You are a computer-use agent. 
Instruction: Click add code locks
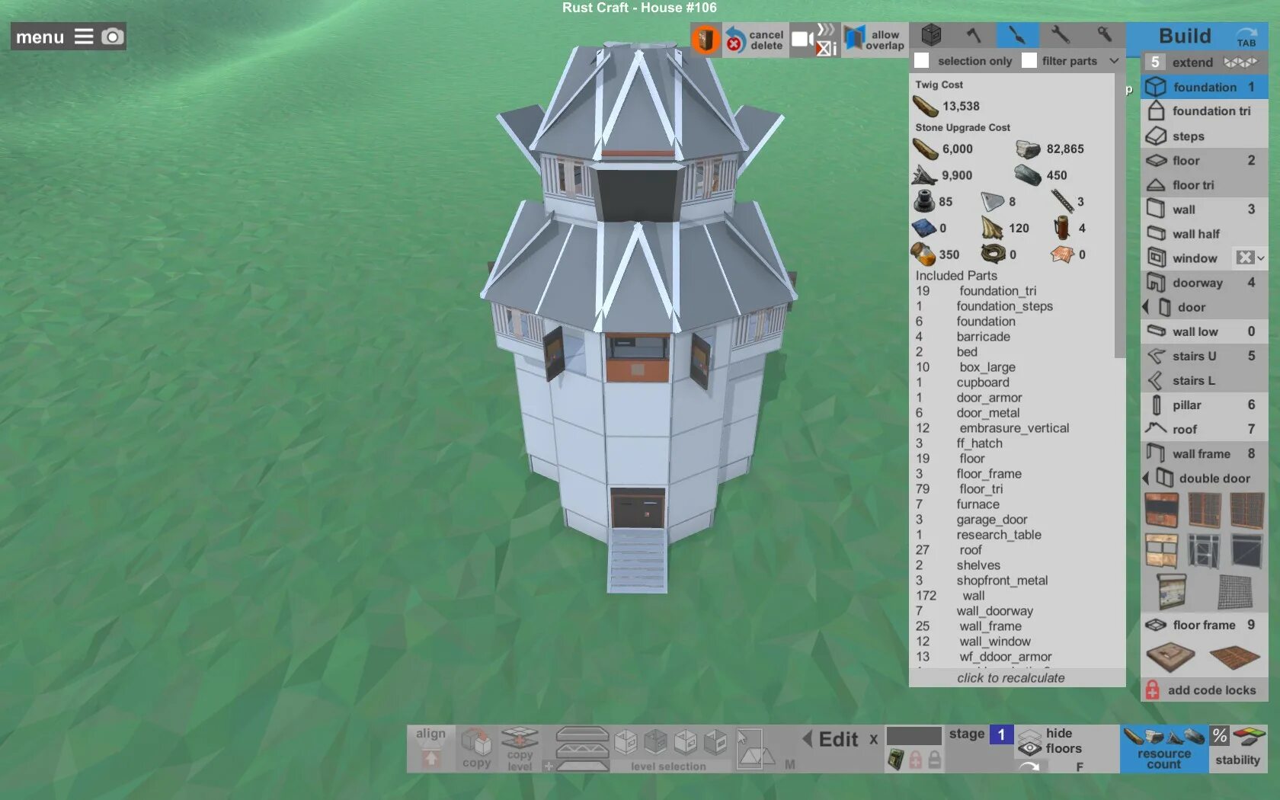tap(1205, 690)
